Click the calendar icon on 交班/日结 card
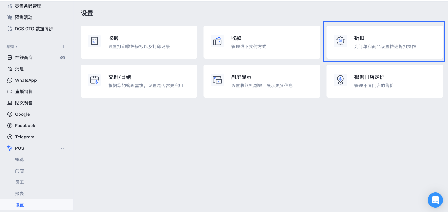This screenshot has width=448, height=212. coord(94,80)
